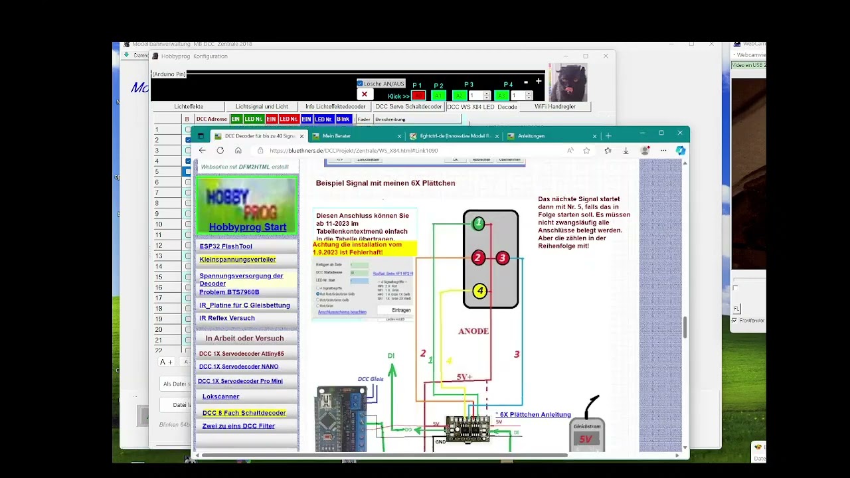Close the 'Mein Berater' browser tab
Screen dimensions: 850x478
point(399,136)
